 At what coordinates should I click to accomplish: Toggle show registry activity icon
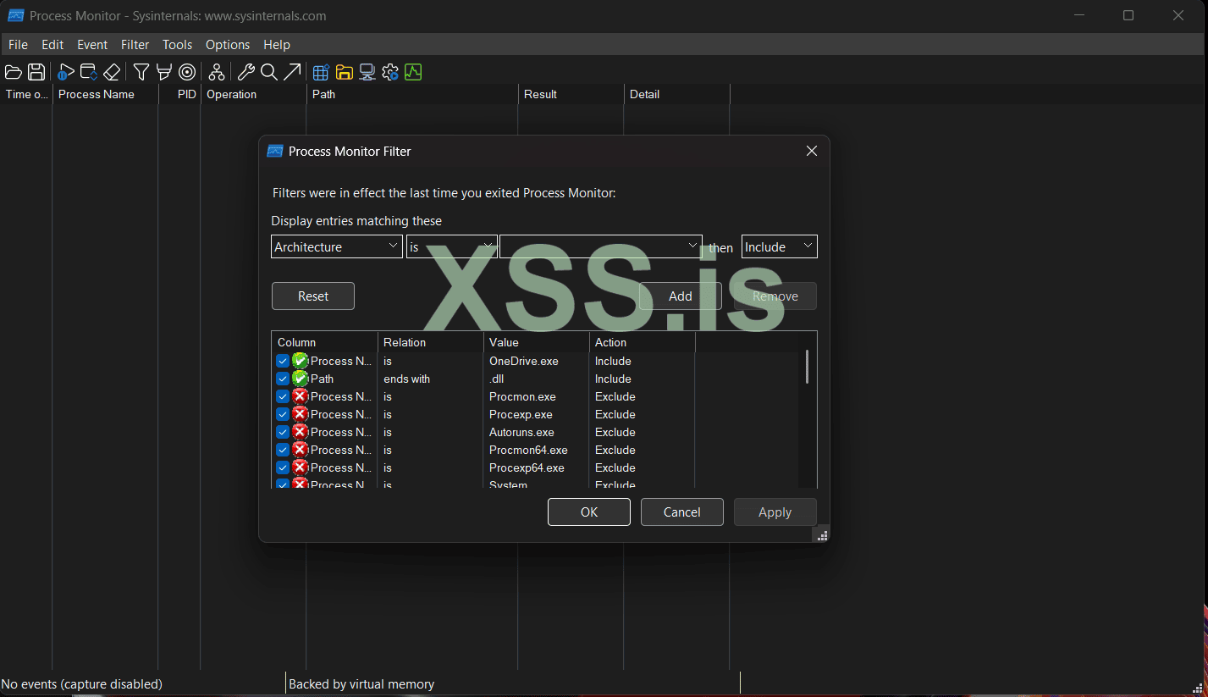pos(320,72)
